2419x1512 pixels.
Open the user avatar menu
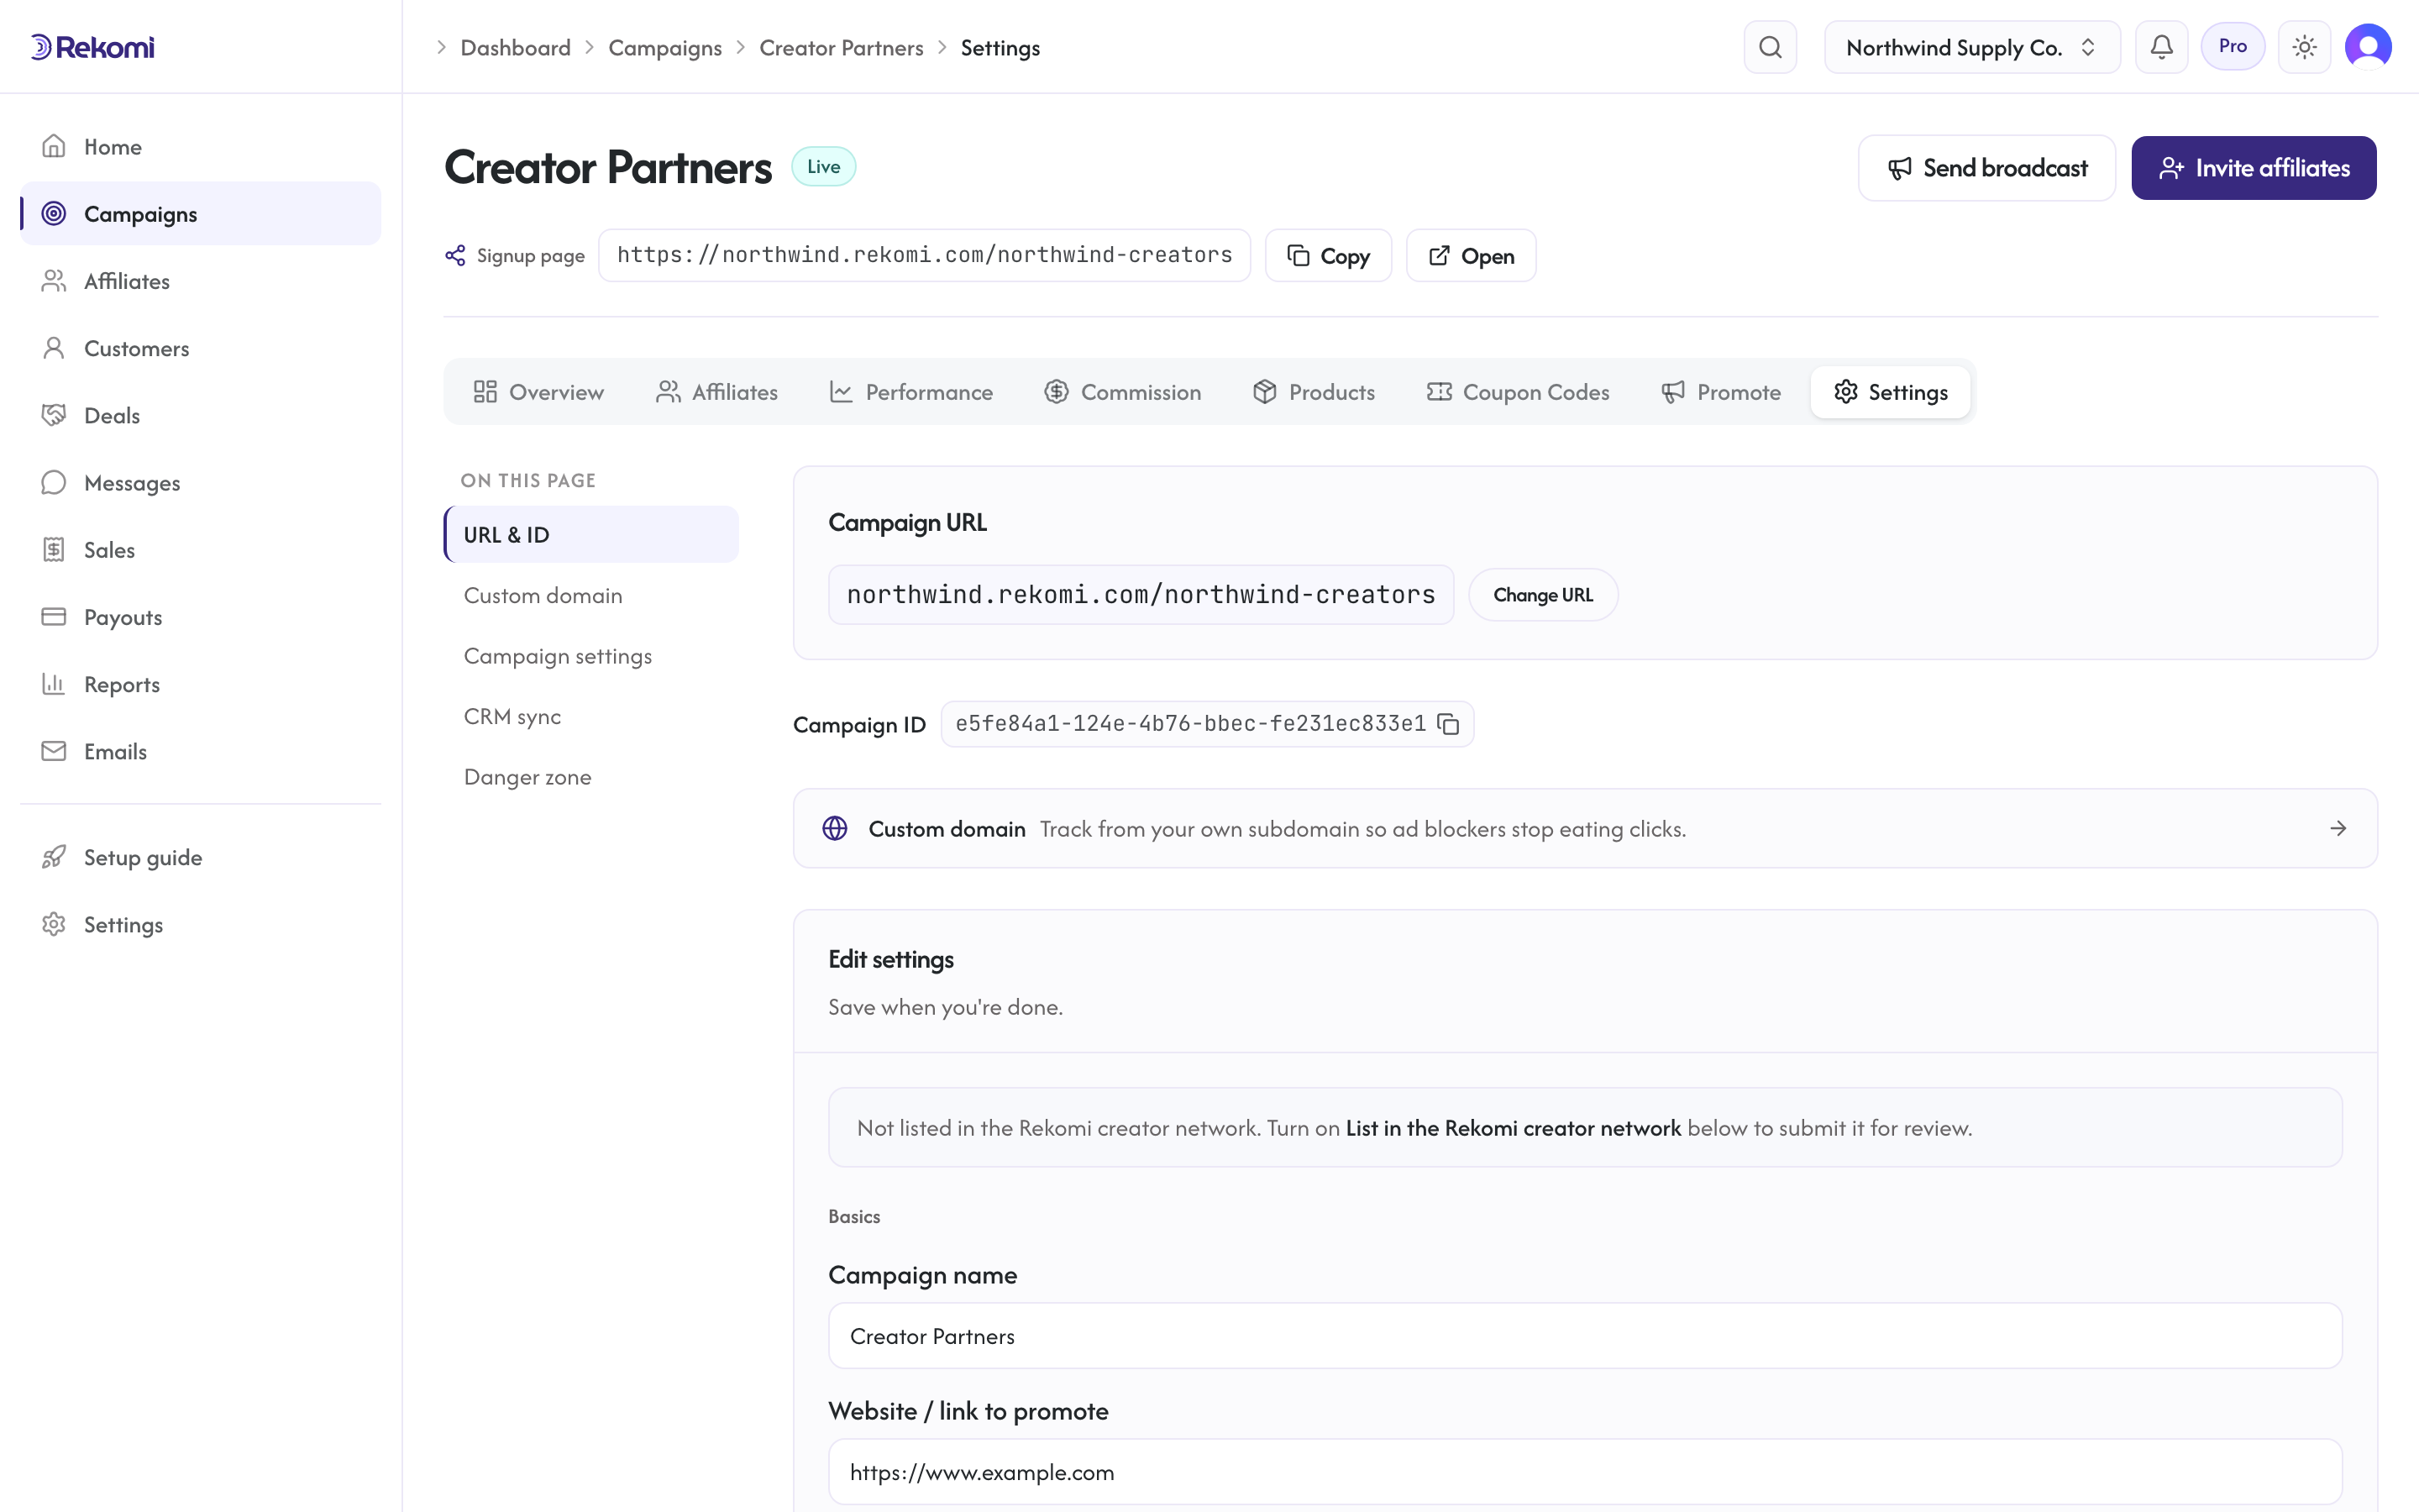tap(2368, 47)
